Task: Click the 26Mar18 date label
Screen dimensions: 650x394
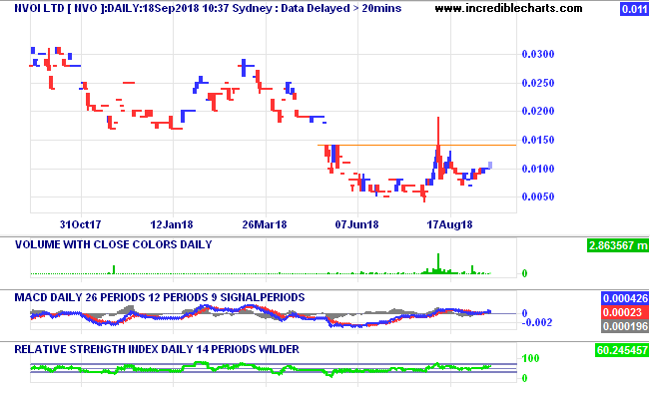Action: (x=265, y=224)
